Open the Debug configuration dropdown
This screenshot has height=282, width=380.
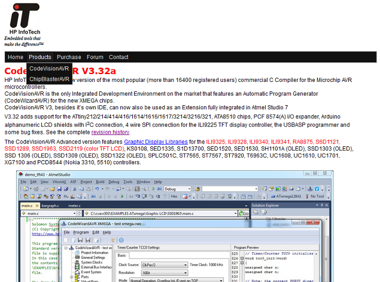[x=178, y=189]
